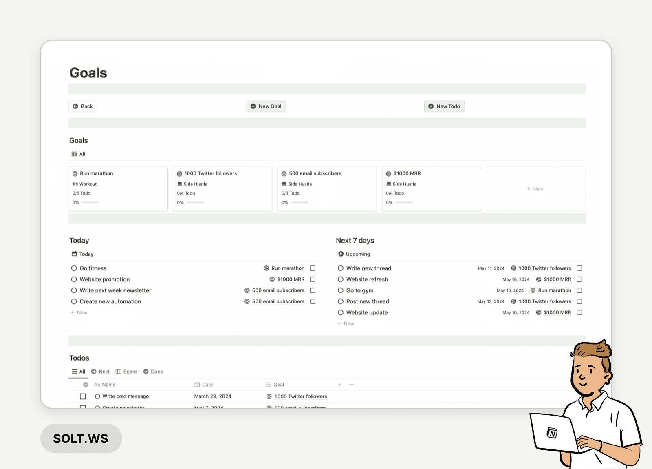Click progress bar on 1000 Twitter followers card
This screenshot has width=652, height=469.
(x=195, y=203)
